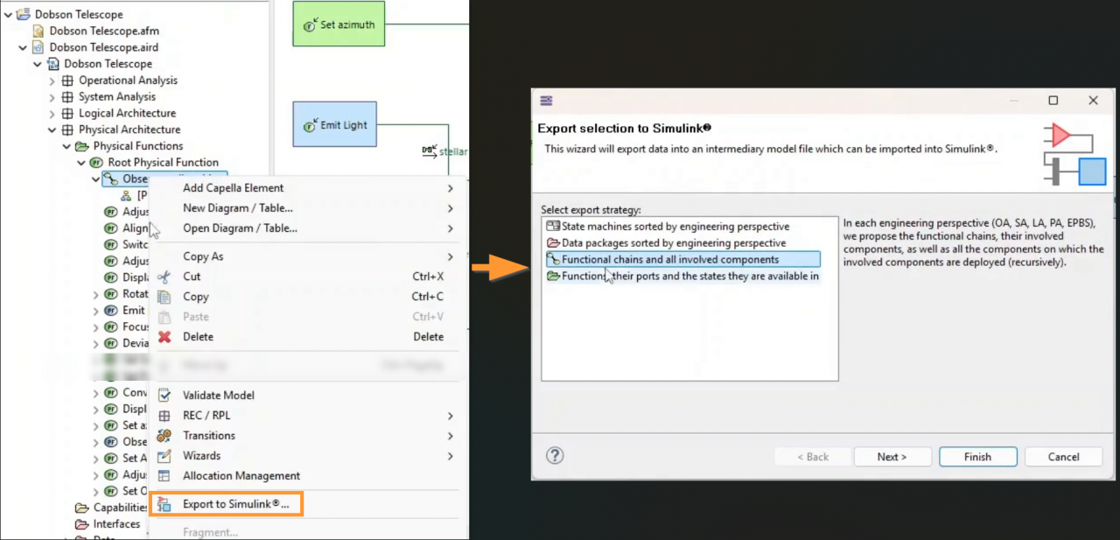The image size is (1120, 540).
Task: Collapse the Physical Functions folder
Action: 66,146
